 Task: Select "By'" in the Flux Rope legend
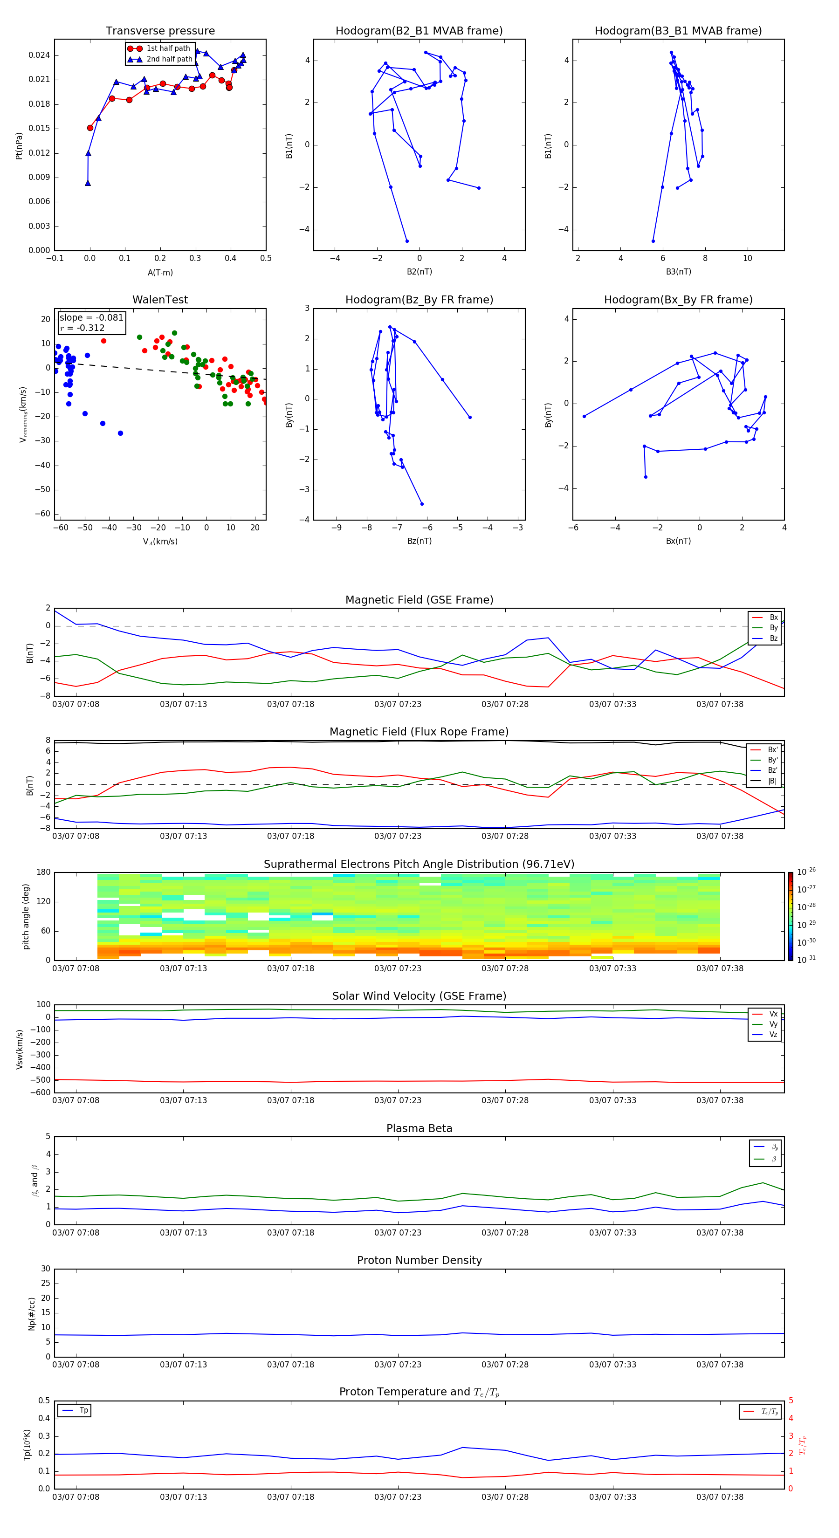click(764, 760)
